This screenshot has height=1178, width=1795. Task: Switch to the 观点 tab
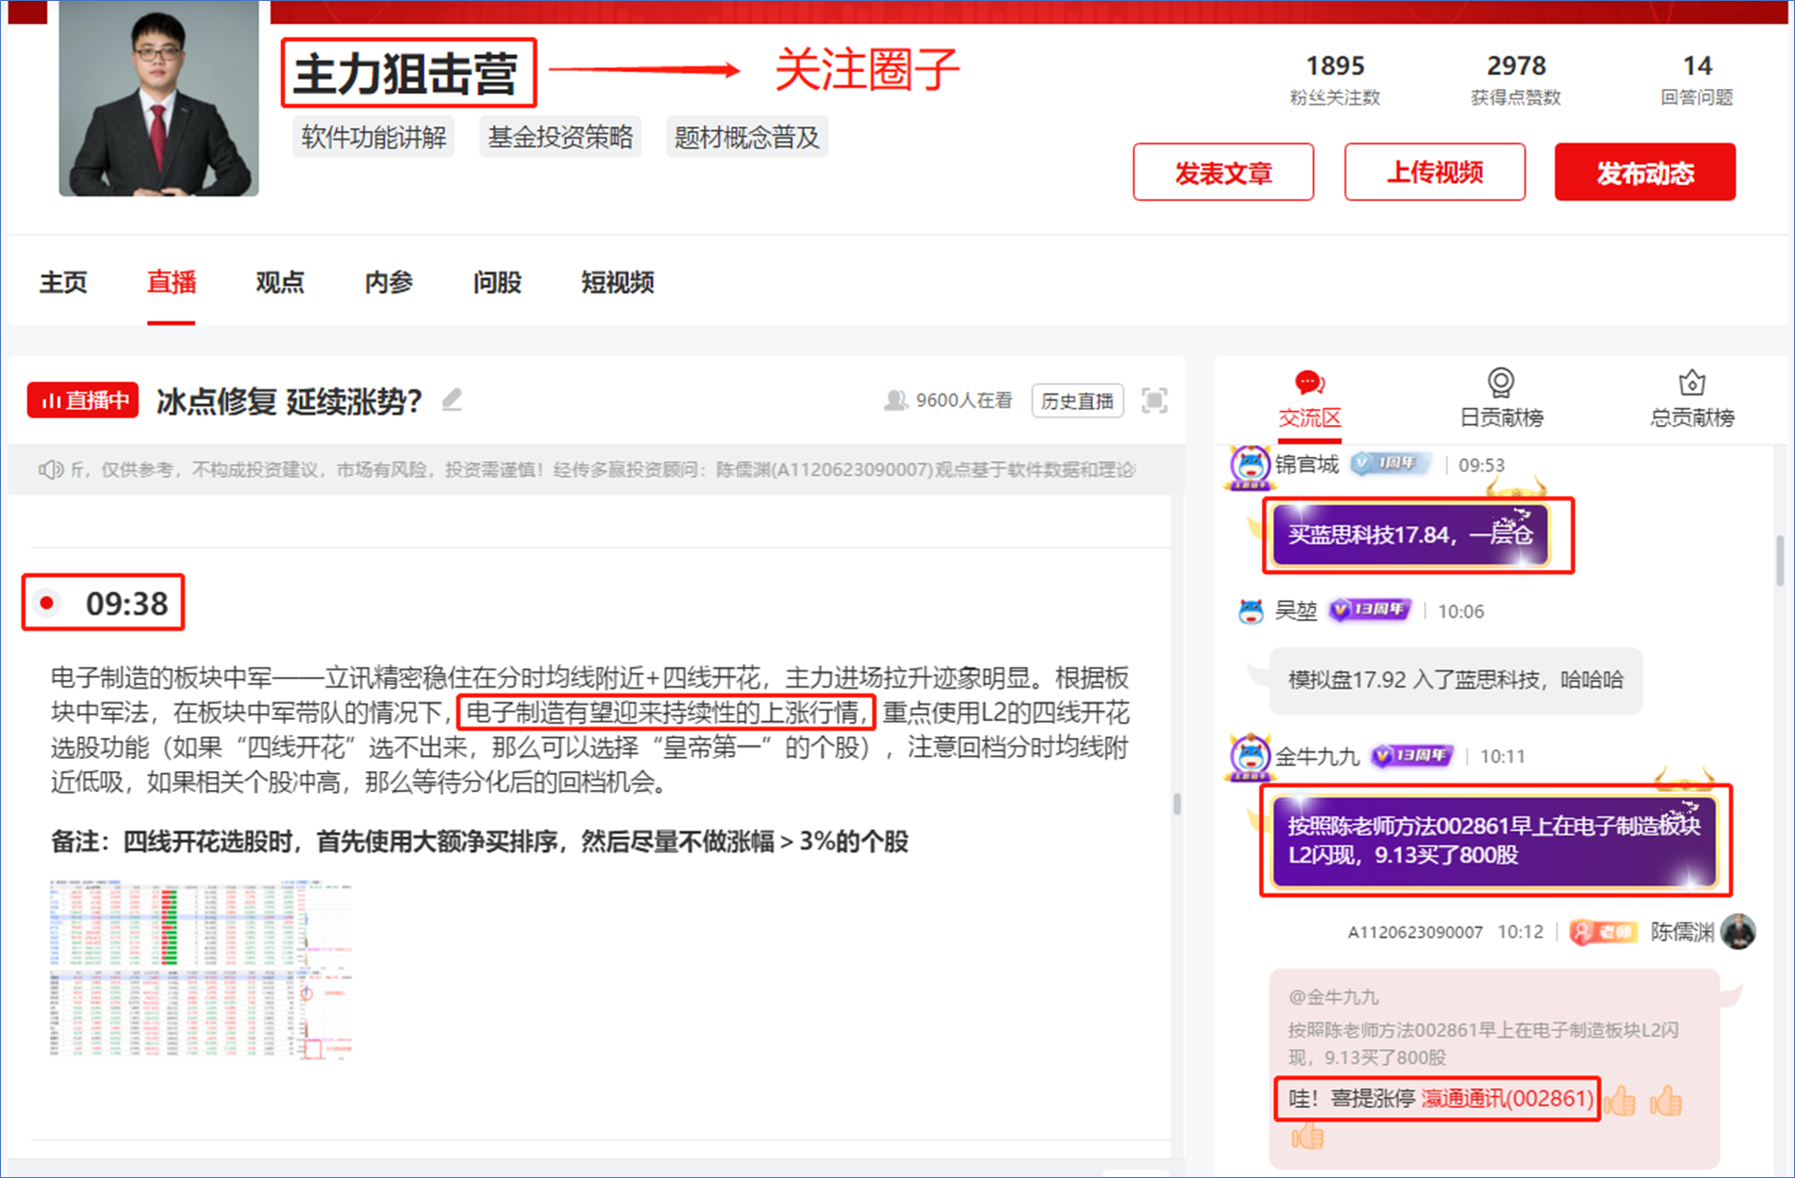coord(280,283)
